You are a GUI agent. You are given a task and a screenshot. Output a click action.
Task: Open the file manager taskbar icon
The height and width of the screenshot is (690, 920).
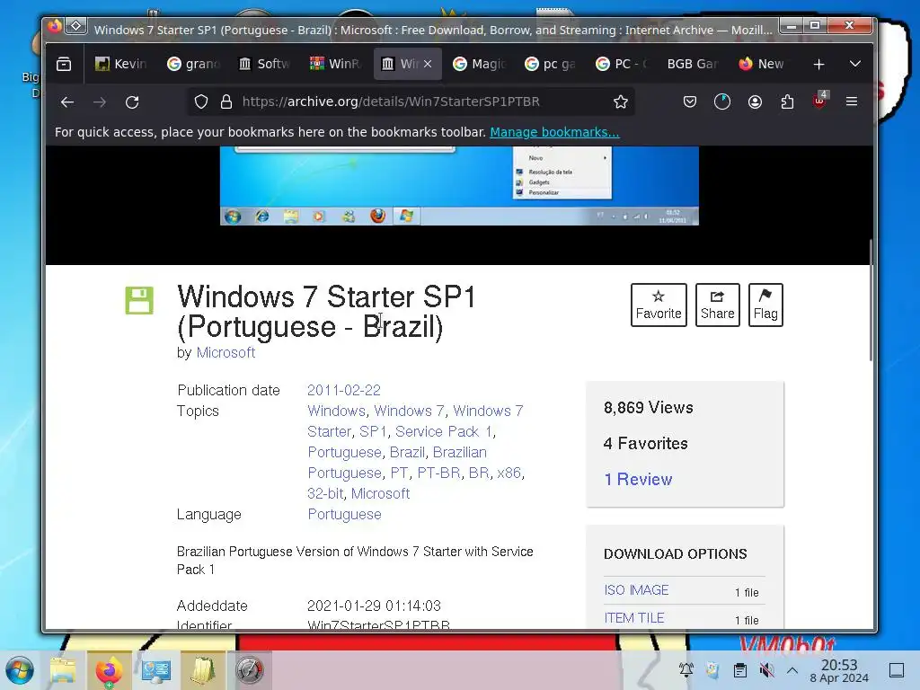[x=63, y=670]
